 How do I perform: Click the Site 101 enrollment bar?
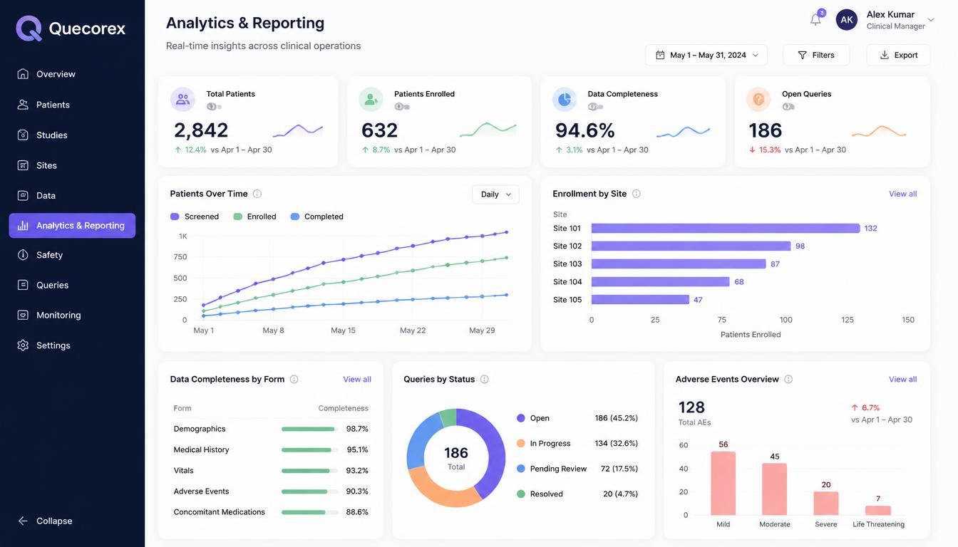tap(726, 229)
